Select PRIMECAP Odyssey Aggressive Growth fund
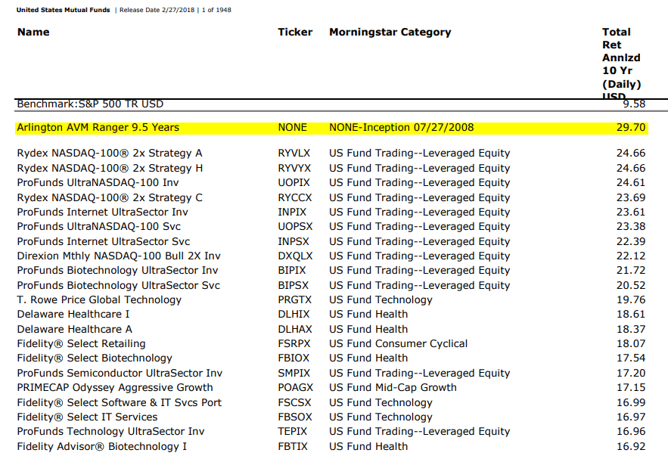The image size is (668, 456). coord(115,387)
